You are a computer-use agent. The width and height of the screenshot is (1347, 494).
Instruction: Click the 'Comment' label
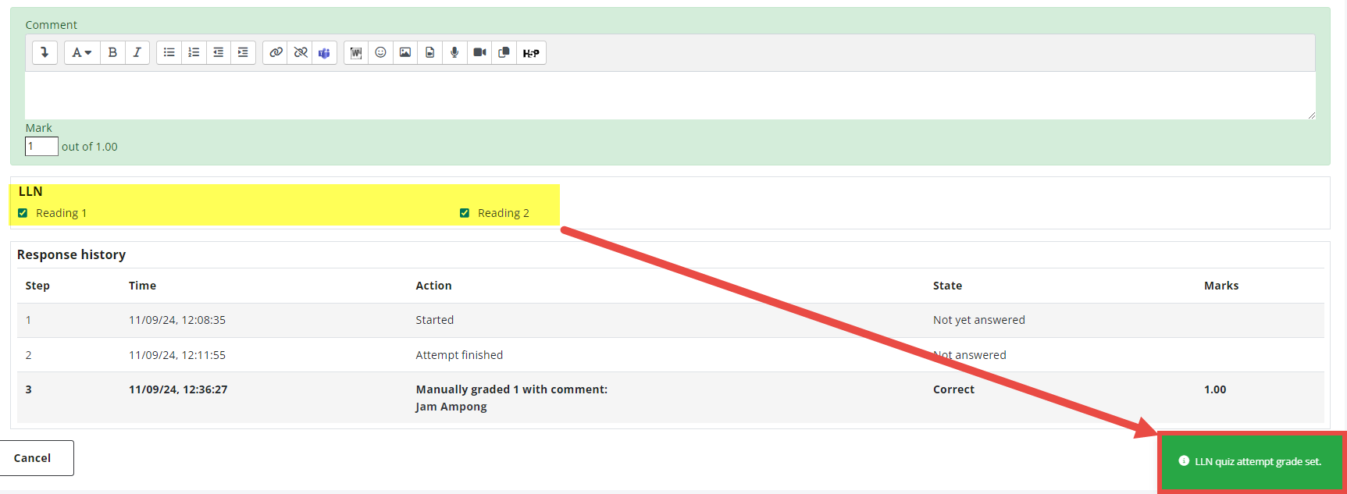[x=52, y=25]
